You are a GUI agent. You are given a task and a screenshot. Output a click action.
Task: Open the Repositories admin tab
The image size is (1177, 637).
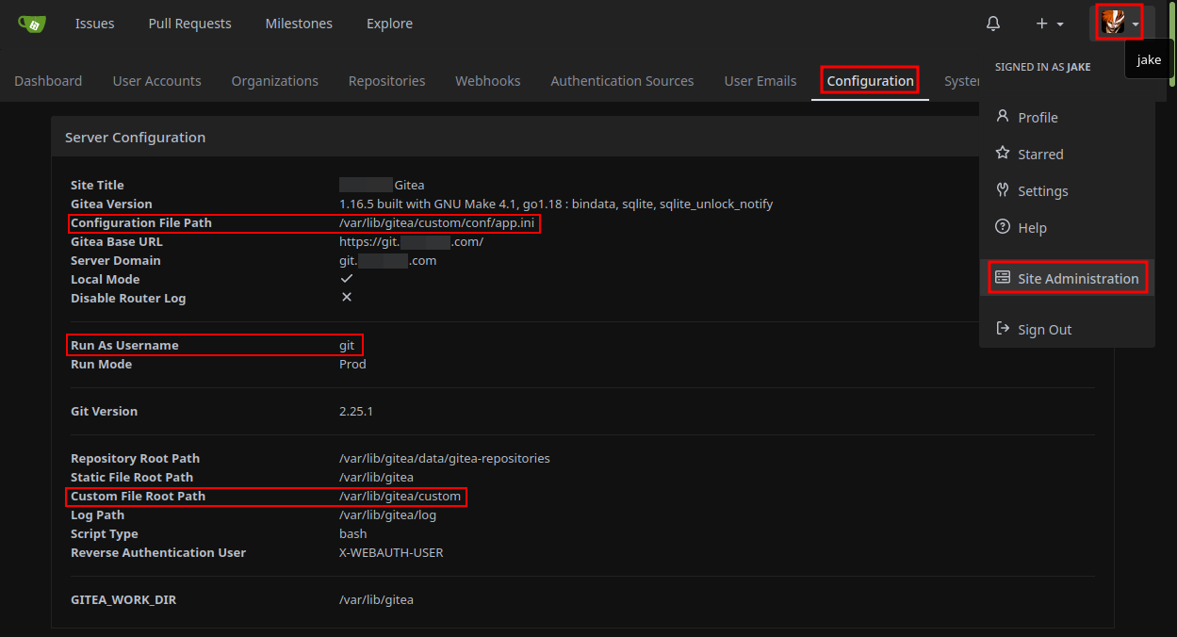click(386, 81)
